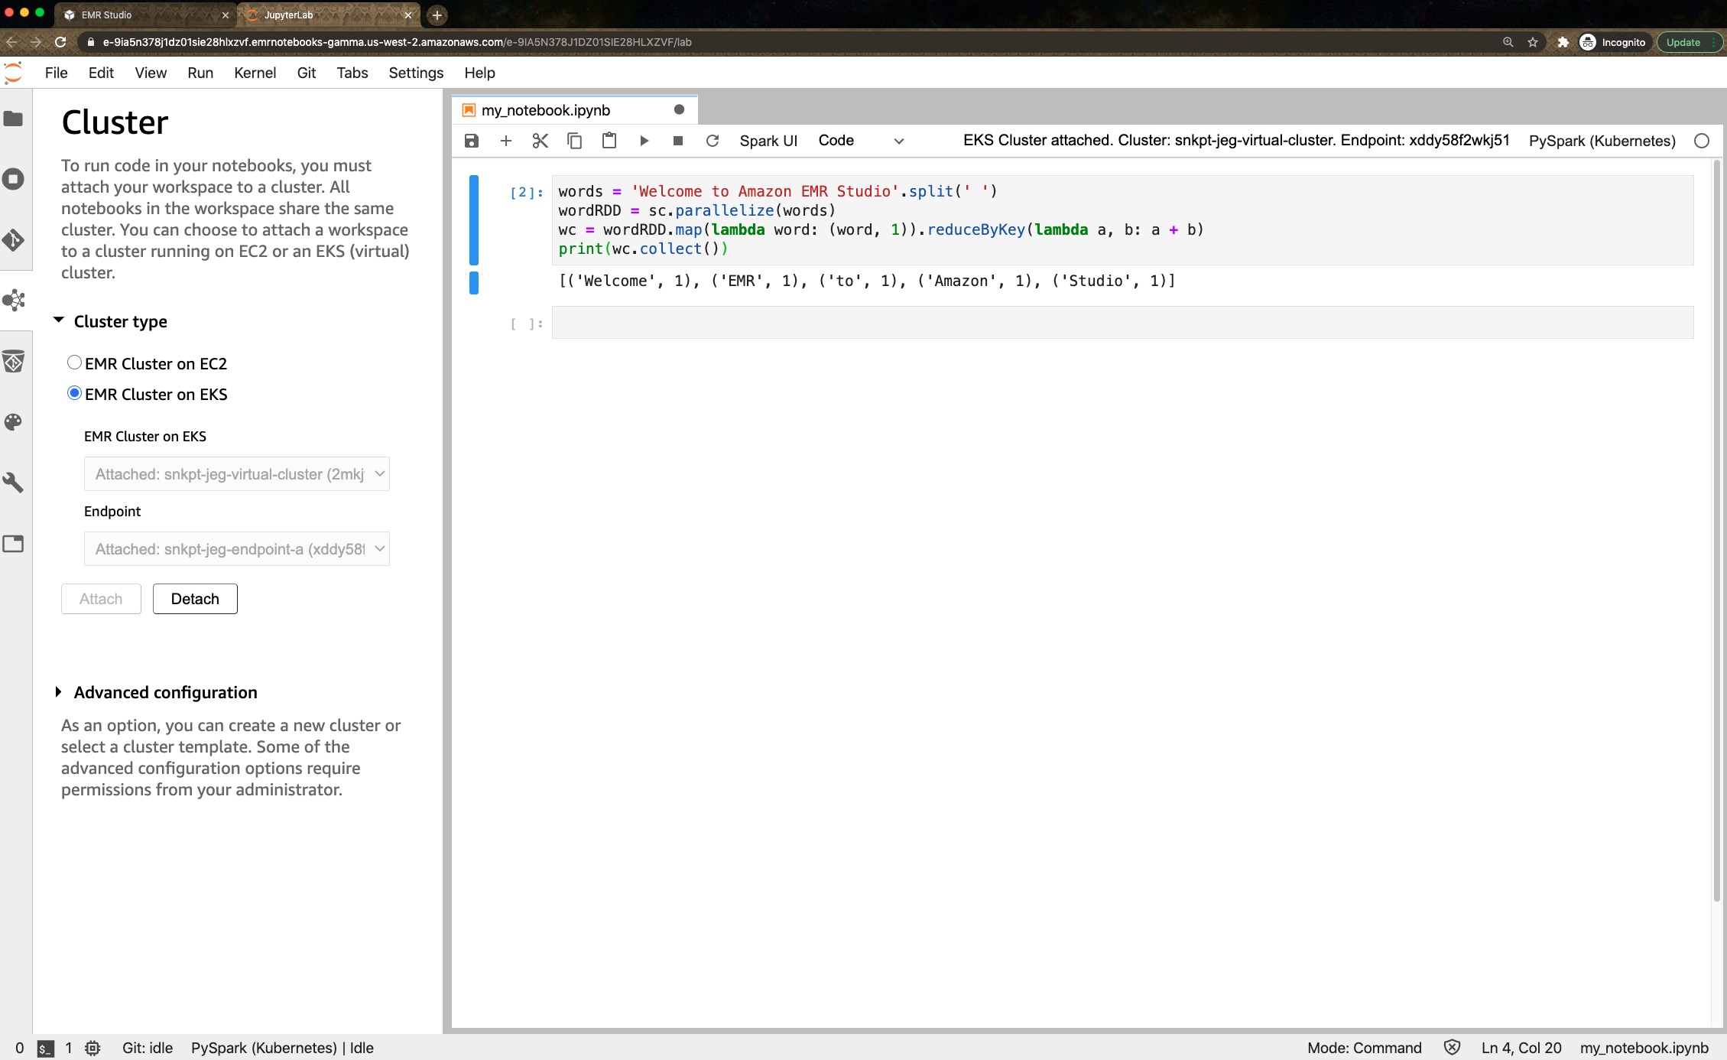Click the kernel status circle indicator

click(1701, 141)
